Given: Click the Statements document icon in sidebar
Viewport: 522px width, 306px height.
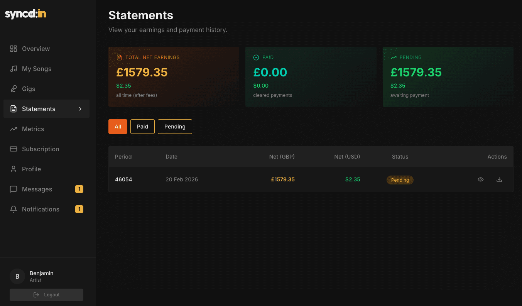Looking at the screenshot, I should (14, 109).
